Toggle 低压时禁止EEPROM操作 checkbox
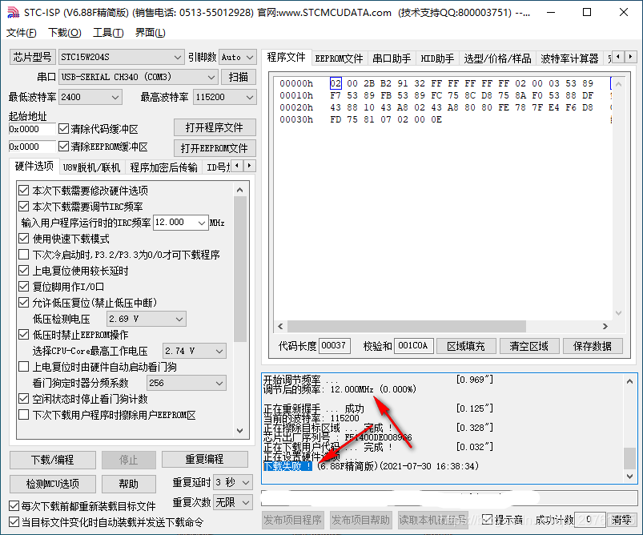Viewport: 643px width, 535px height. pyautogui.click(x=24, y=335)
